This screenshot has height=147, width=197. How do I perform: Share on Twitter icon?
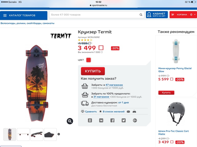124,120
